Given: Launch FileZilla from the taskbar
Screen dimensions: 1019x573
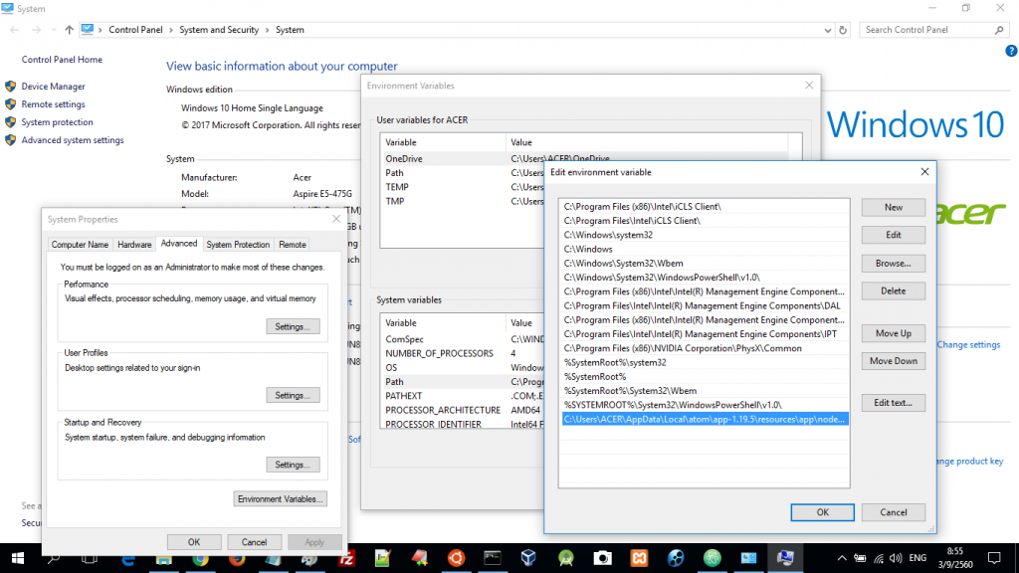Looking at the screenshot, I should pyautogui.click(x=346, y=558).
